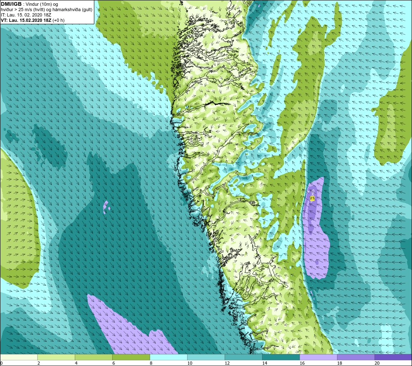Click the DMI/IGB title text
Screen dimensions: 412x366
[11, 4]
